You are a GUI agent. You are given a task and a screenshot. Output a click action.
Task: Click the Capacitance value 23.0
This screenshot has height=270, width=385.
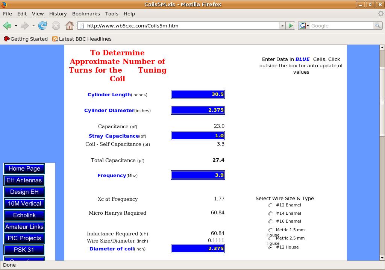click(x=219, y=126)
